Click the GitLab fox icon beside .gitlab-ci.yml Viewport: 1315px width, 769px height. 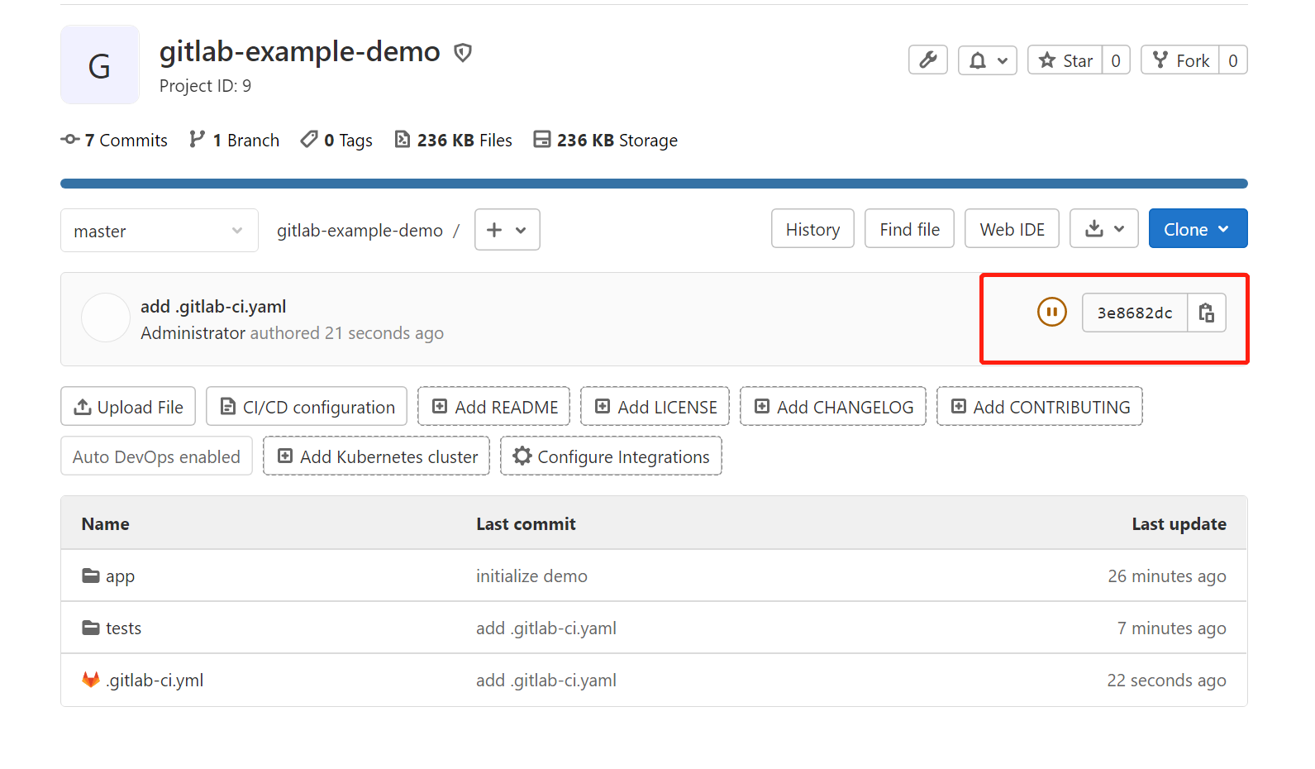tap(91, 680)
